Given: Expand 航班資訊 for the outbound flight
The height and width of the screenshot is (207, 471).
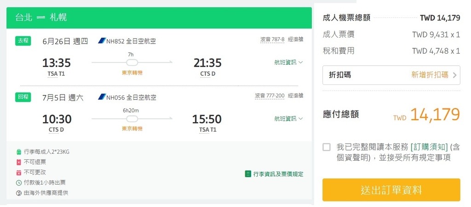Looking at the screenshot, I should (x=288, y=62).
